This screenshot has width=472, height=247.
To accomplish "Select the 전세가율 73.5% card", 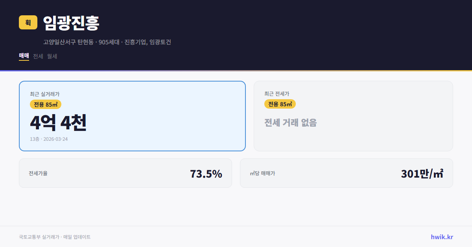I will coord(125,173).
